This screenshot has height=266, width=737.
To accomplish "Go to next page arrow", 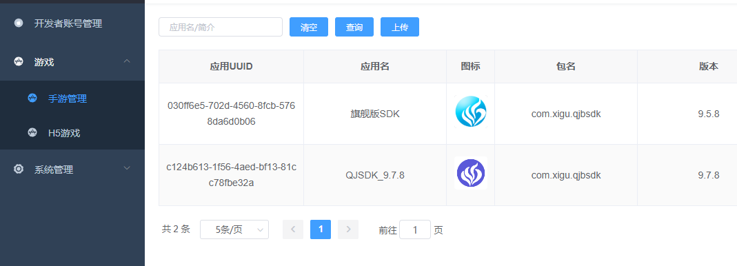I will point(348,229).
